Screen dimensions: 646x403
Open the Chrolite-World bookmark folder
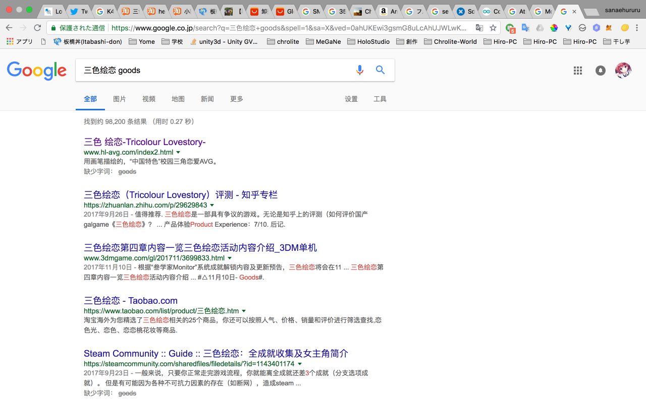pos(450,42)
